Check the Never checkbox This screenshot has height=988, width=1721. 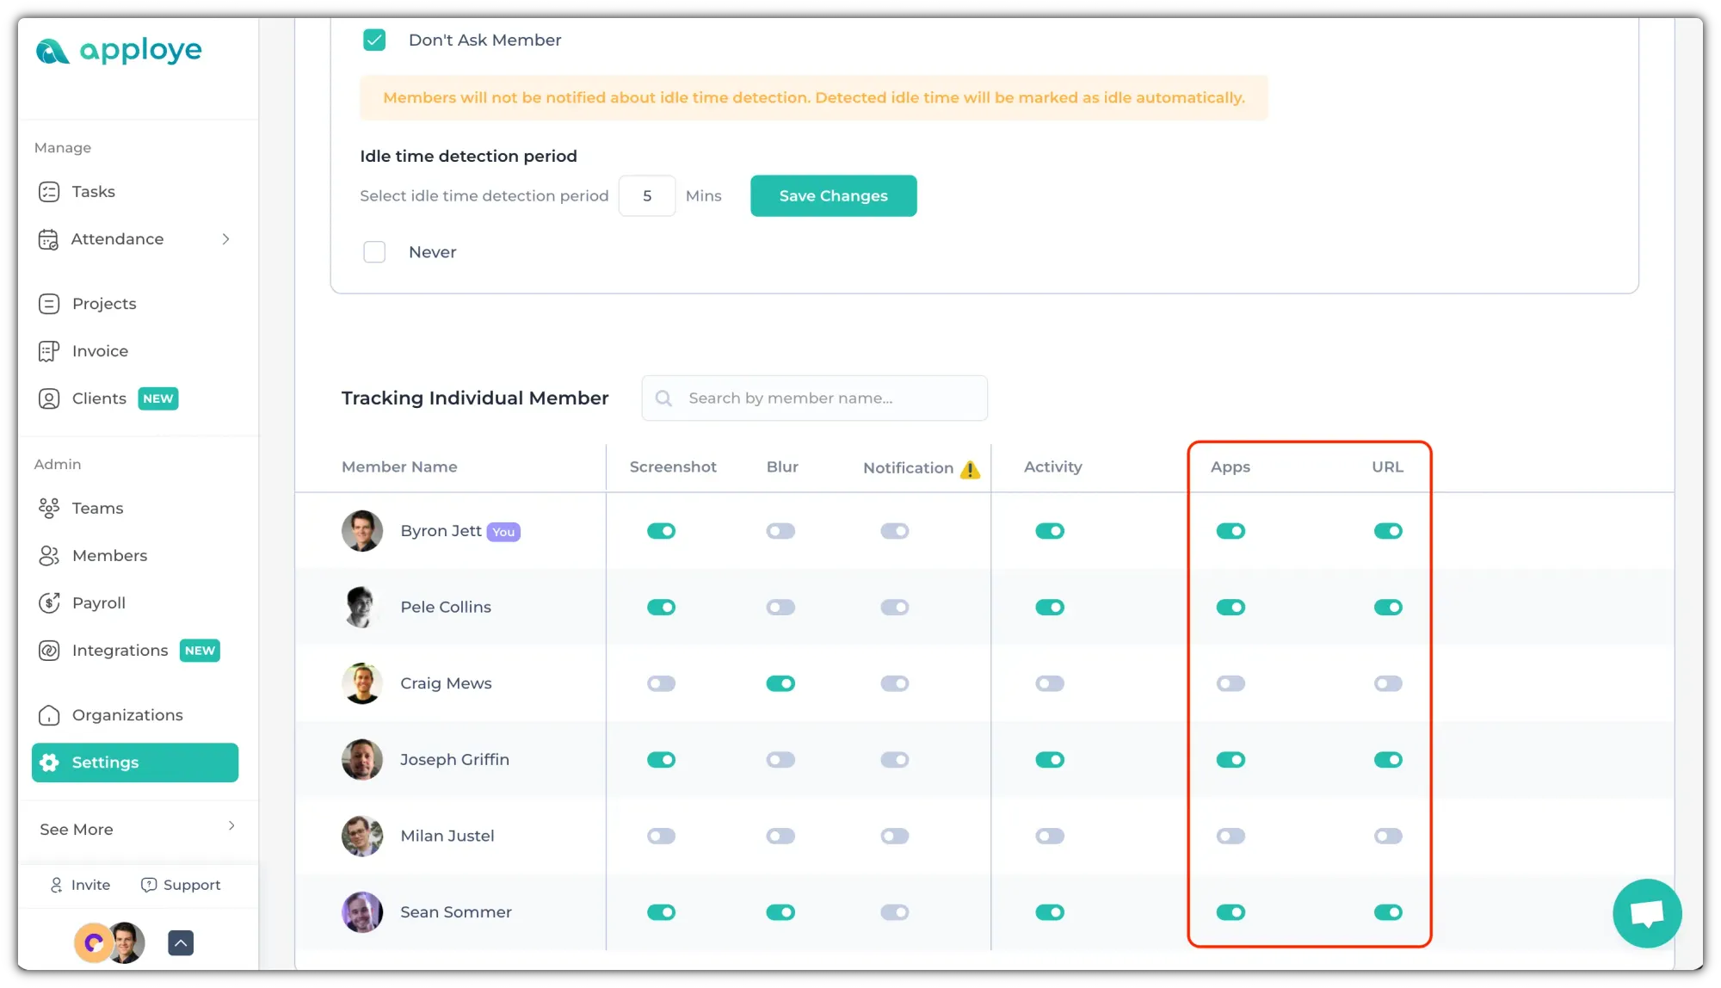pyautogui.click(x=374, y=252)
